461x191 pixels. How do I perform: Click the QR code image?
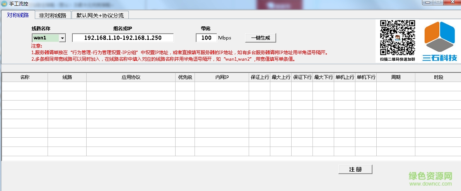click(398, 38)
